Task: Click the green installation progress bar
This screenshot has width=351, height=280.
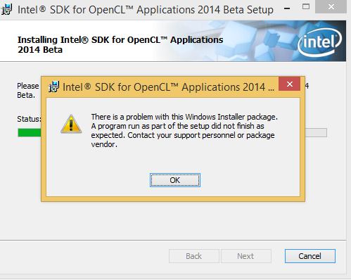Action: click(30, 133)
